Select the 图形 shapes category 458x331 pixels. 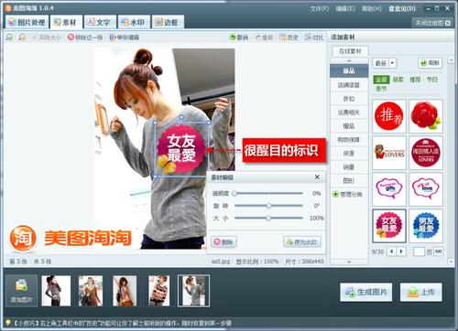349,181
